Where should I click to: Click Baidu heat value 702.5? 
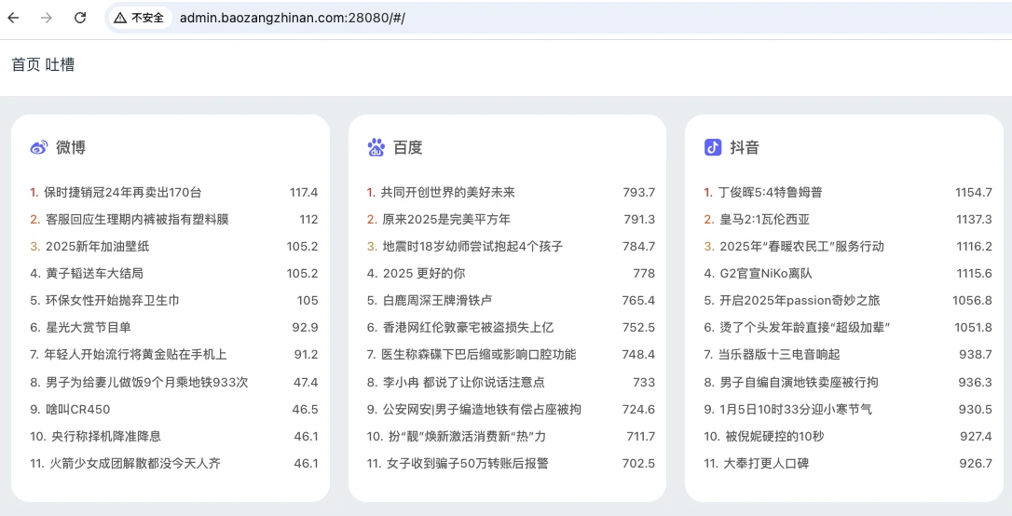[638, 464]
